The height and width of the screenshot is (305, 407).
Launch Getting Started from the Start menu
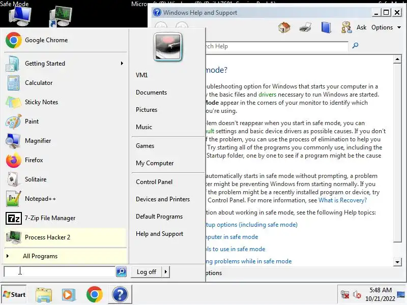(x=65, y=64)
